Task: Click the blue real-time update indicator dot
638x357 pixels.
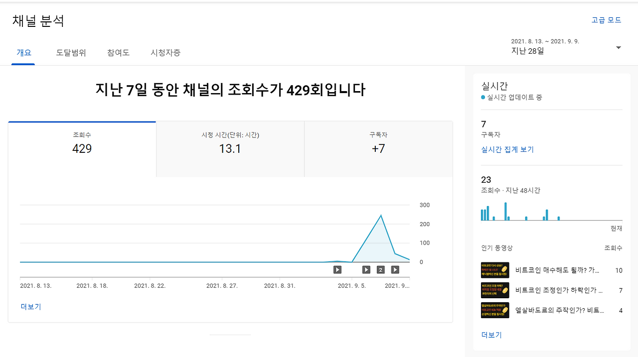Action: (x=482, y=98)
